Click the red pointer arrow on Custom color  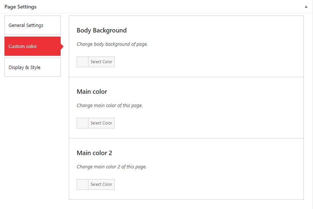point(62,47)
